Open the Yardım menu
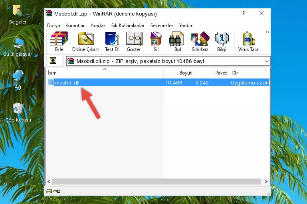 [186, 25]
